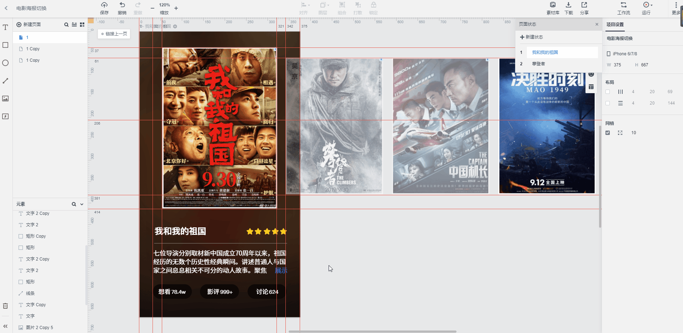Choose the iPhone 6/7/8 device option

[x=622, y=54]
